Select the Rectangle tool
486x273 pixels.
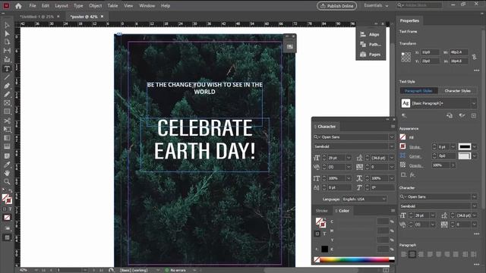coord(7,111)
